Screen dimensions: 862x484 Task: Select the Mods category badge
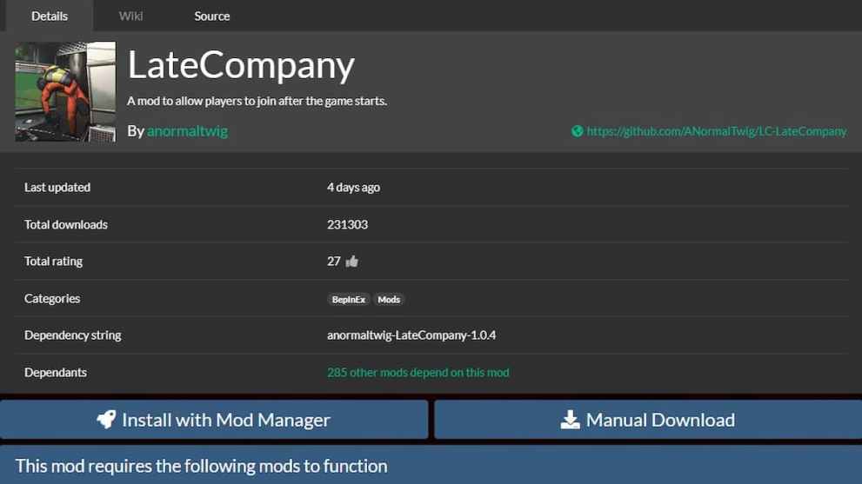[389, 299]
